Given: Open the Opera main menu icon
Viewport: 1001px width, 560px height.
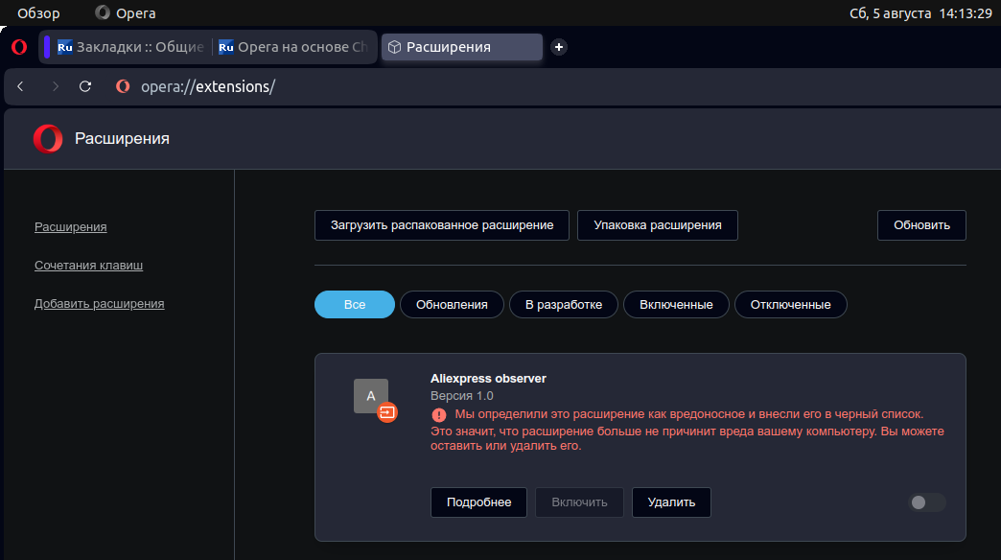Looking at the screenshot, I should [19, 47].
